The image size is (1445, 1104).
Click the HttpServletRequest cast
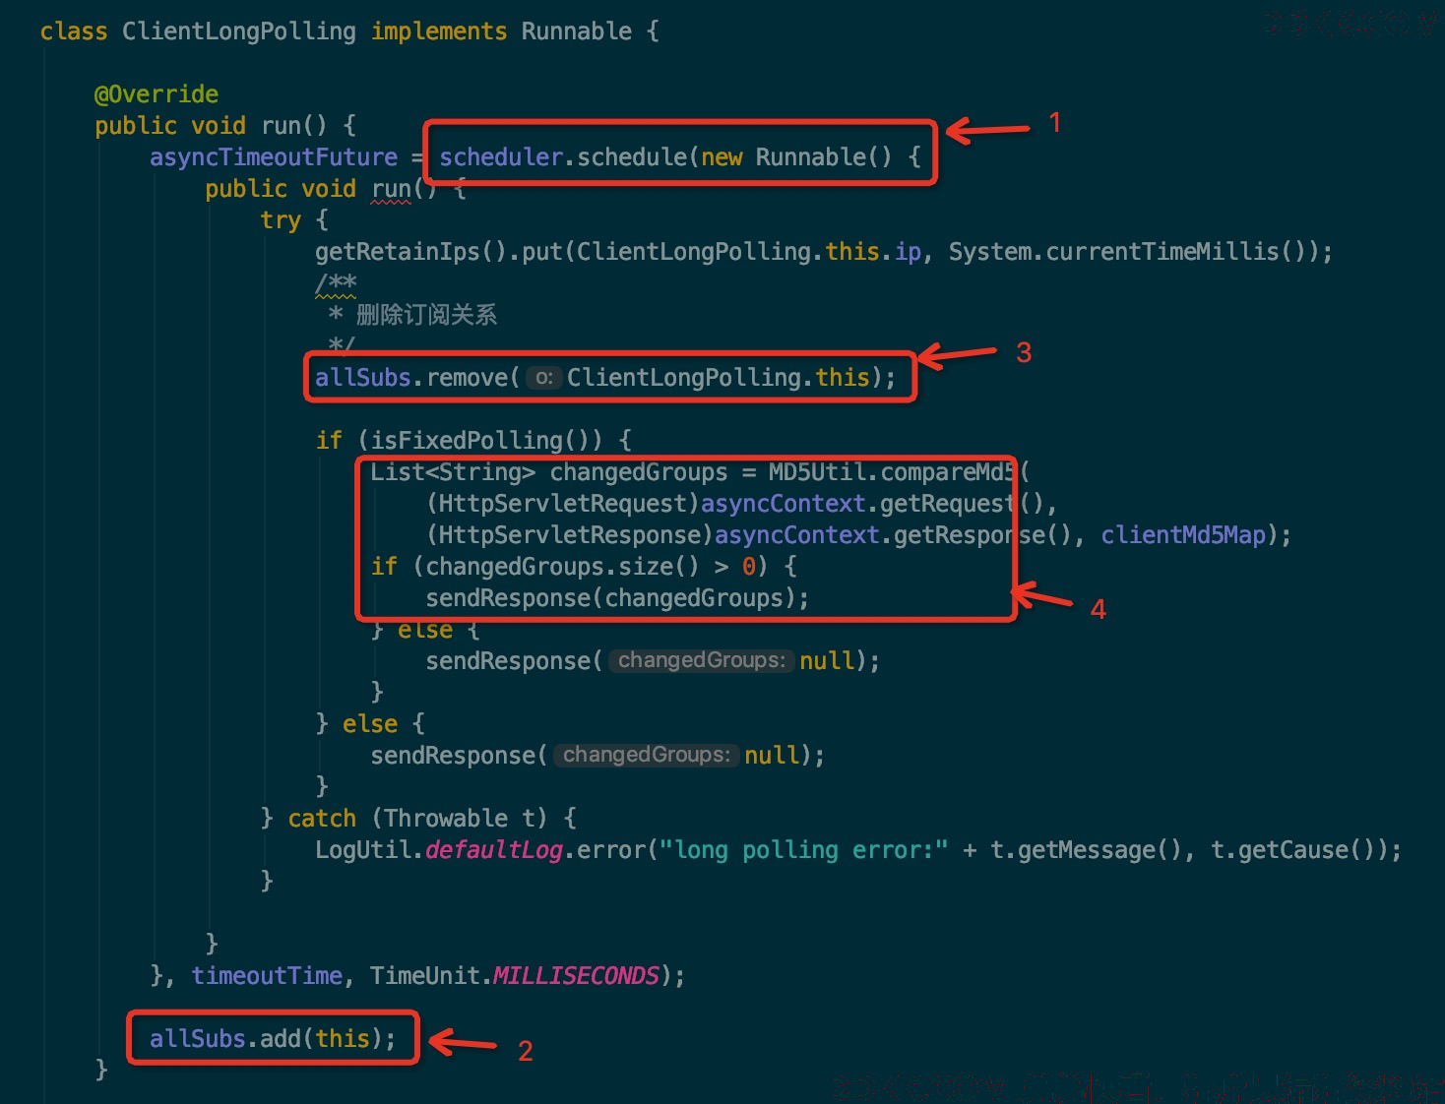[x=563, y=504]
